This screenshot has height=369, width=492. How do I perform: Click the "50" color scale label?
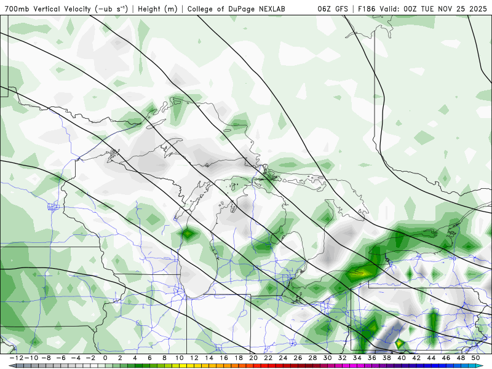(x=475, y=358)
